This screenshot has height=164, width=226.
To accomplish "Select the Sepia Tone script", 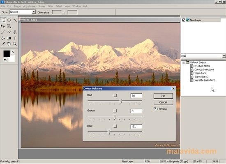I will pos(200,73).
